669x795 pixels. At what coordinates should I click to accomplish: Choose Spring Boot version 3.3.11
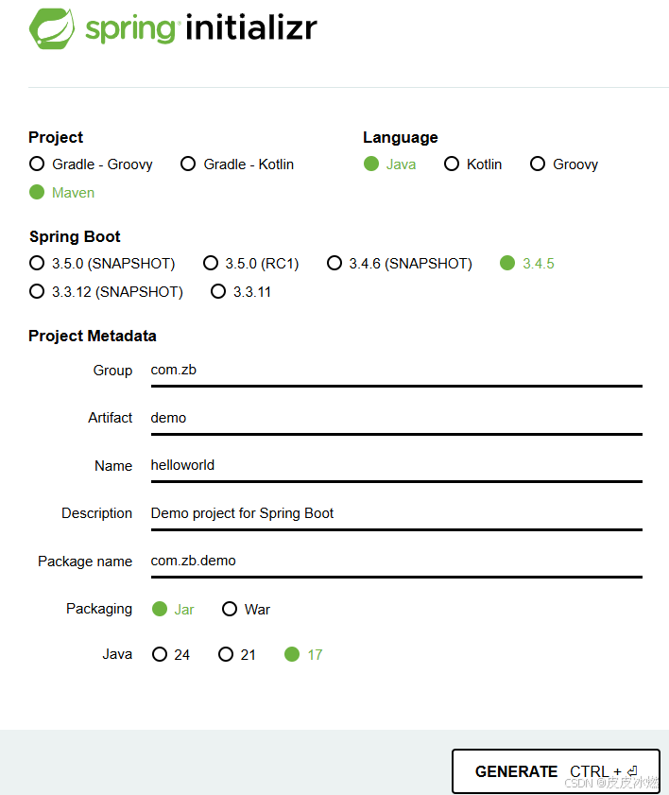tap(218, 291)
